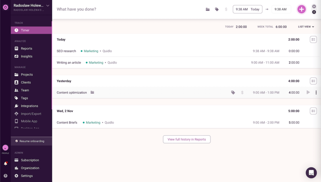Click View full history in Reports

(187, 139)
